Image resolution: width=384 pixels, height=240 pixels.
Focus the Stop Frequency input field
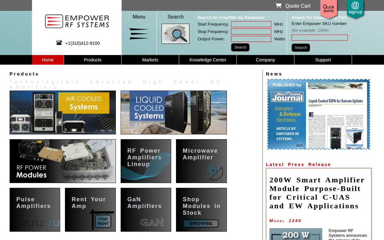pyautogui.click(x=251, y=31)
